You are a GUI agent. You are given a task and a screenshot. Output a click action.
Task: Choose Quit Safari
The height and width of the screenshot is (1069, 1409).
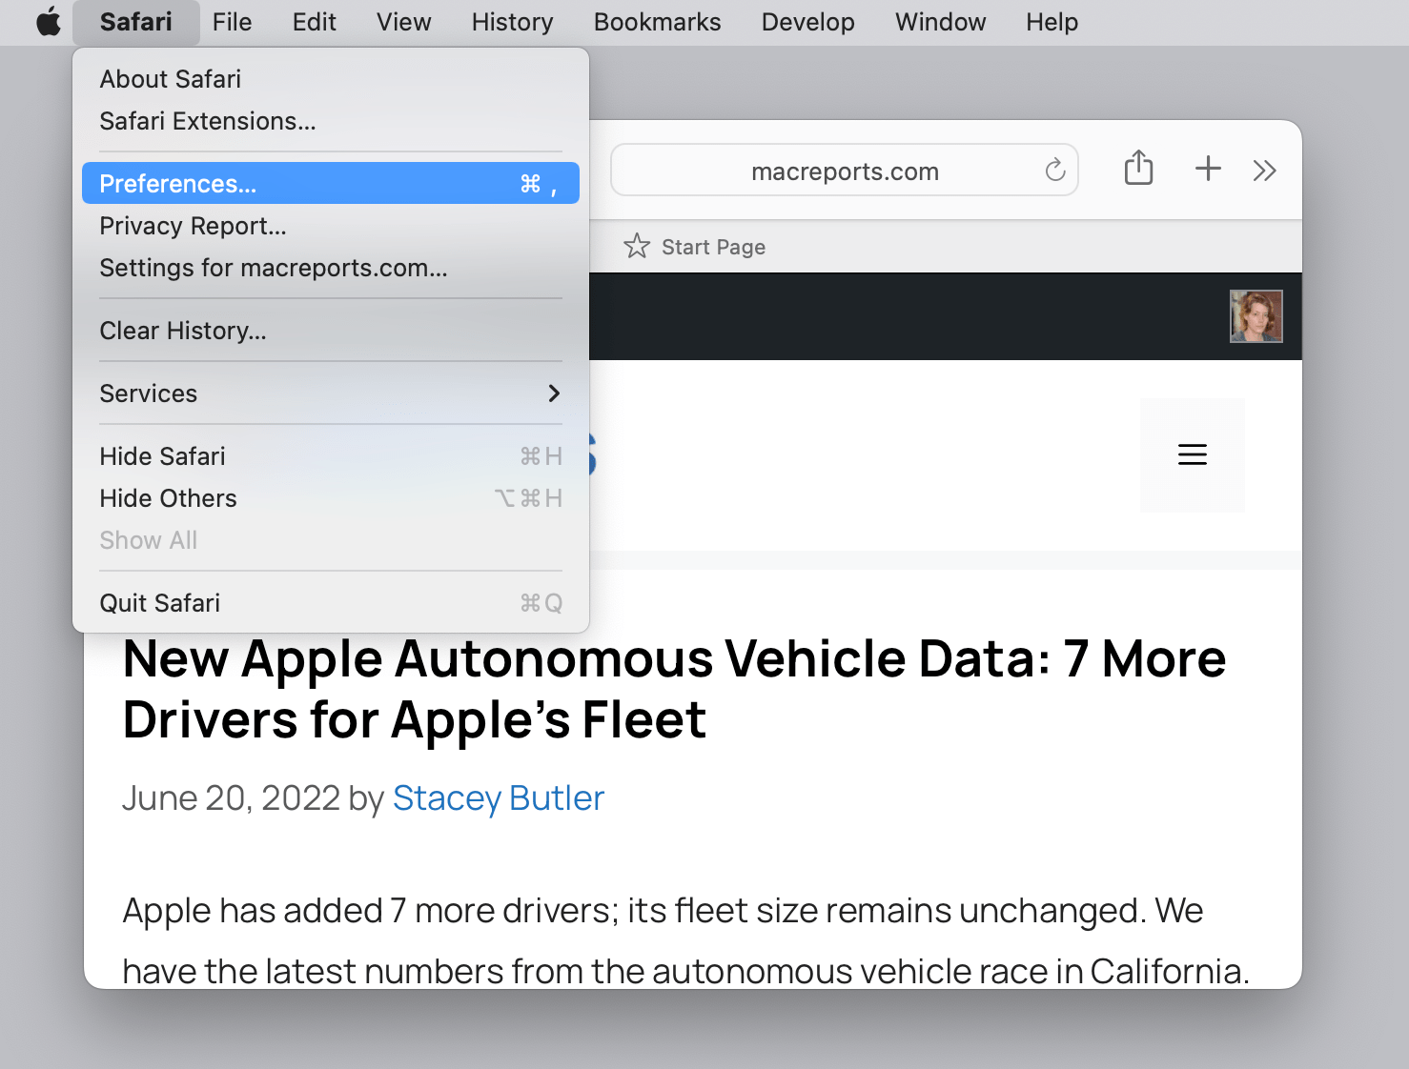(331, 603)
